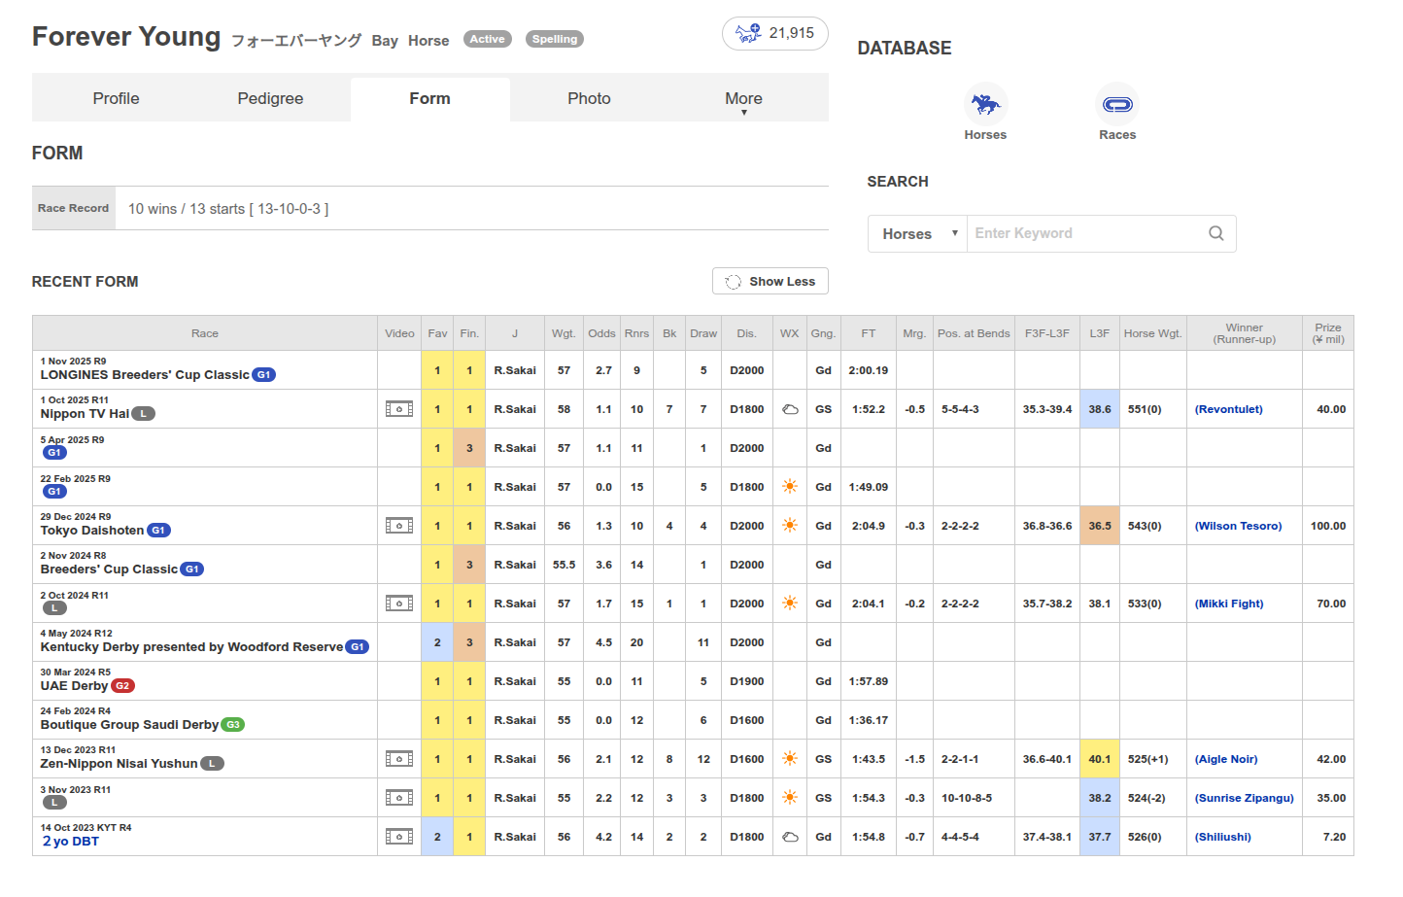
Task: Open the Horses database icon
Action: [985, 104]
